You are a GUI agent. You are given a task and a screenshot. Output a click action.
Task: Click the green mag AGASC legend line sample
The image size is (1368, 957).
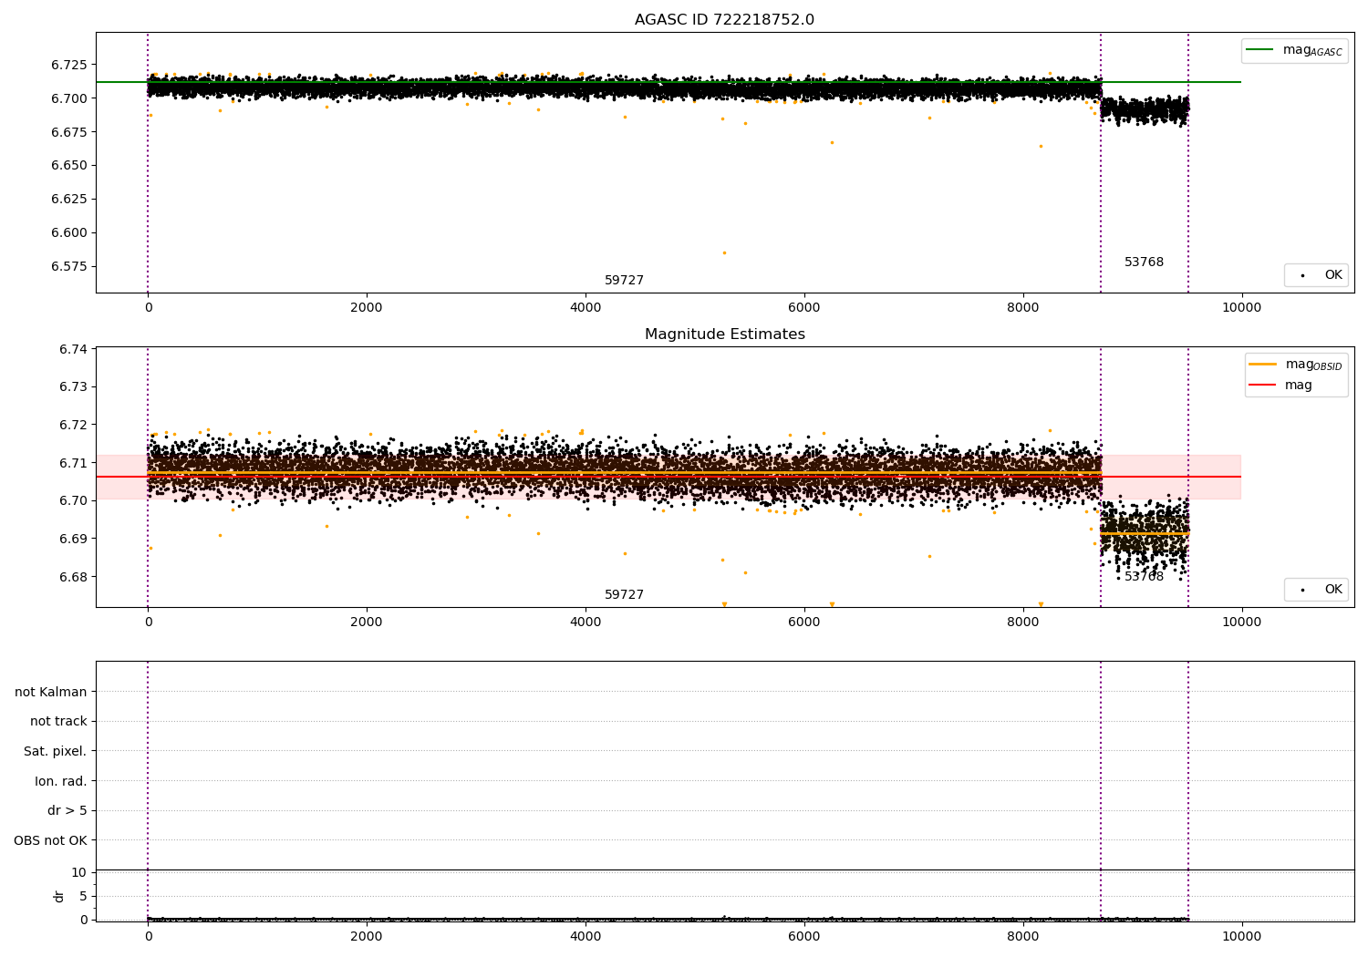coord(1259,50)
